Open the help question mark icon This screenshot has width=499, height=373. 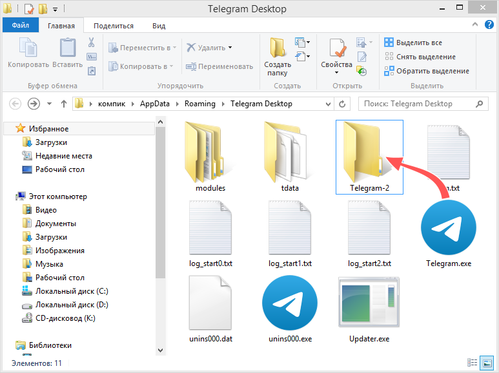(489, 24)
